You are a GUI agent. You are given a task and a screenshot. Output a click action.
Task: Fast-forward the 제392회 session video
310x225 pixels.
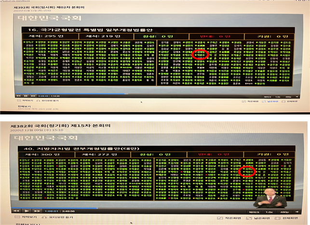(32, 96)
